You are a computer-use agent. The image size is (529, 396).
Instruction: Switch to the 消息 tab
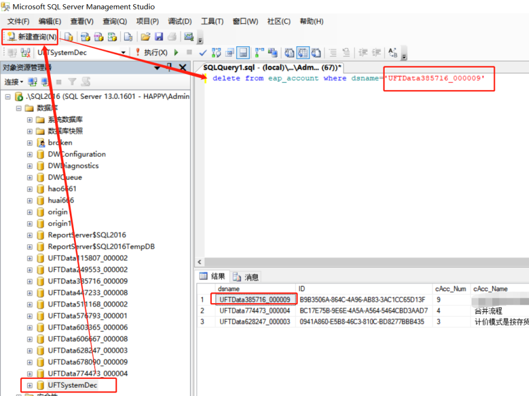coord(246,277)
